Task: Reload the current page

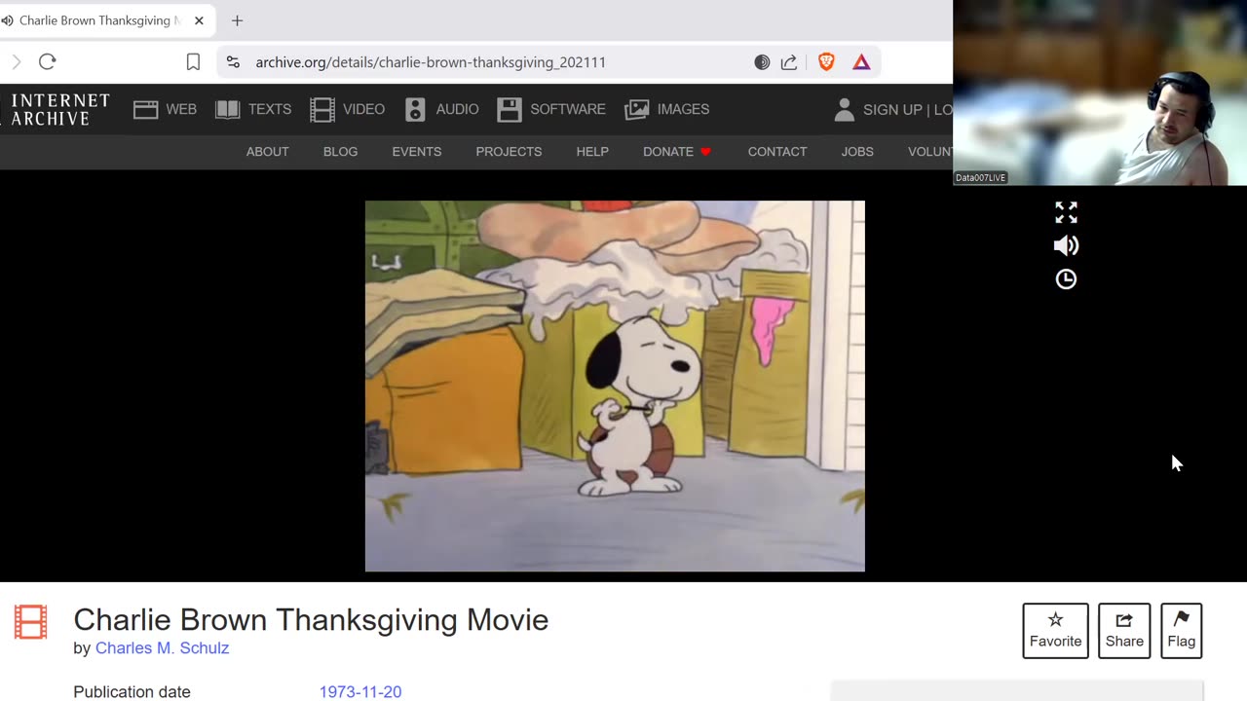Action: click(x=47, y=61)
